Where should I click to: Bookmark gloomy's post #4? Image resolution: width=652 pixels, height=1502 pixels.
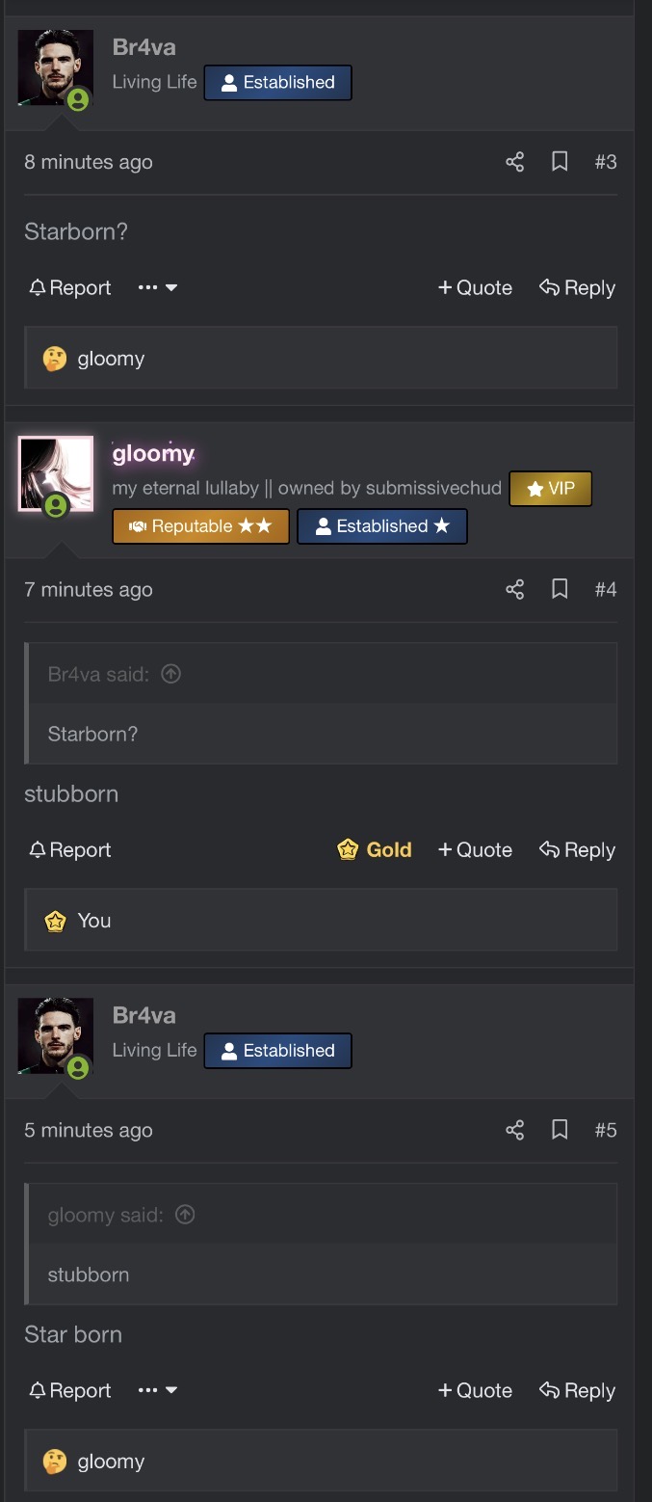coord(560,589)
